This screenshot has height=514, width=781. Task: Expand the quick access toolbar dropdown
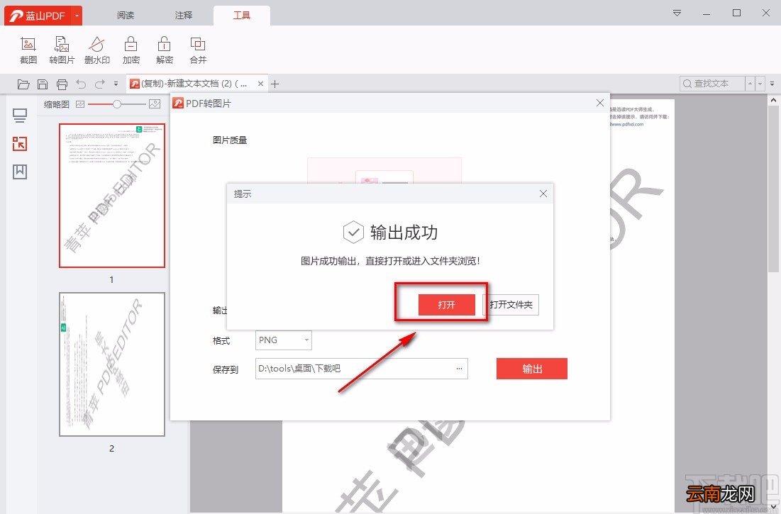point(116,84)
